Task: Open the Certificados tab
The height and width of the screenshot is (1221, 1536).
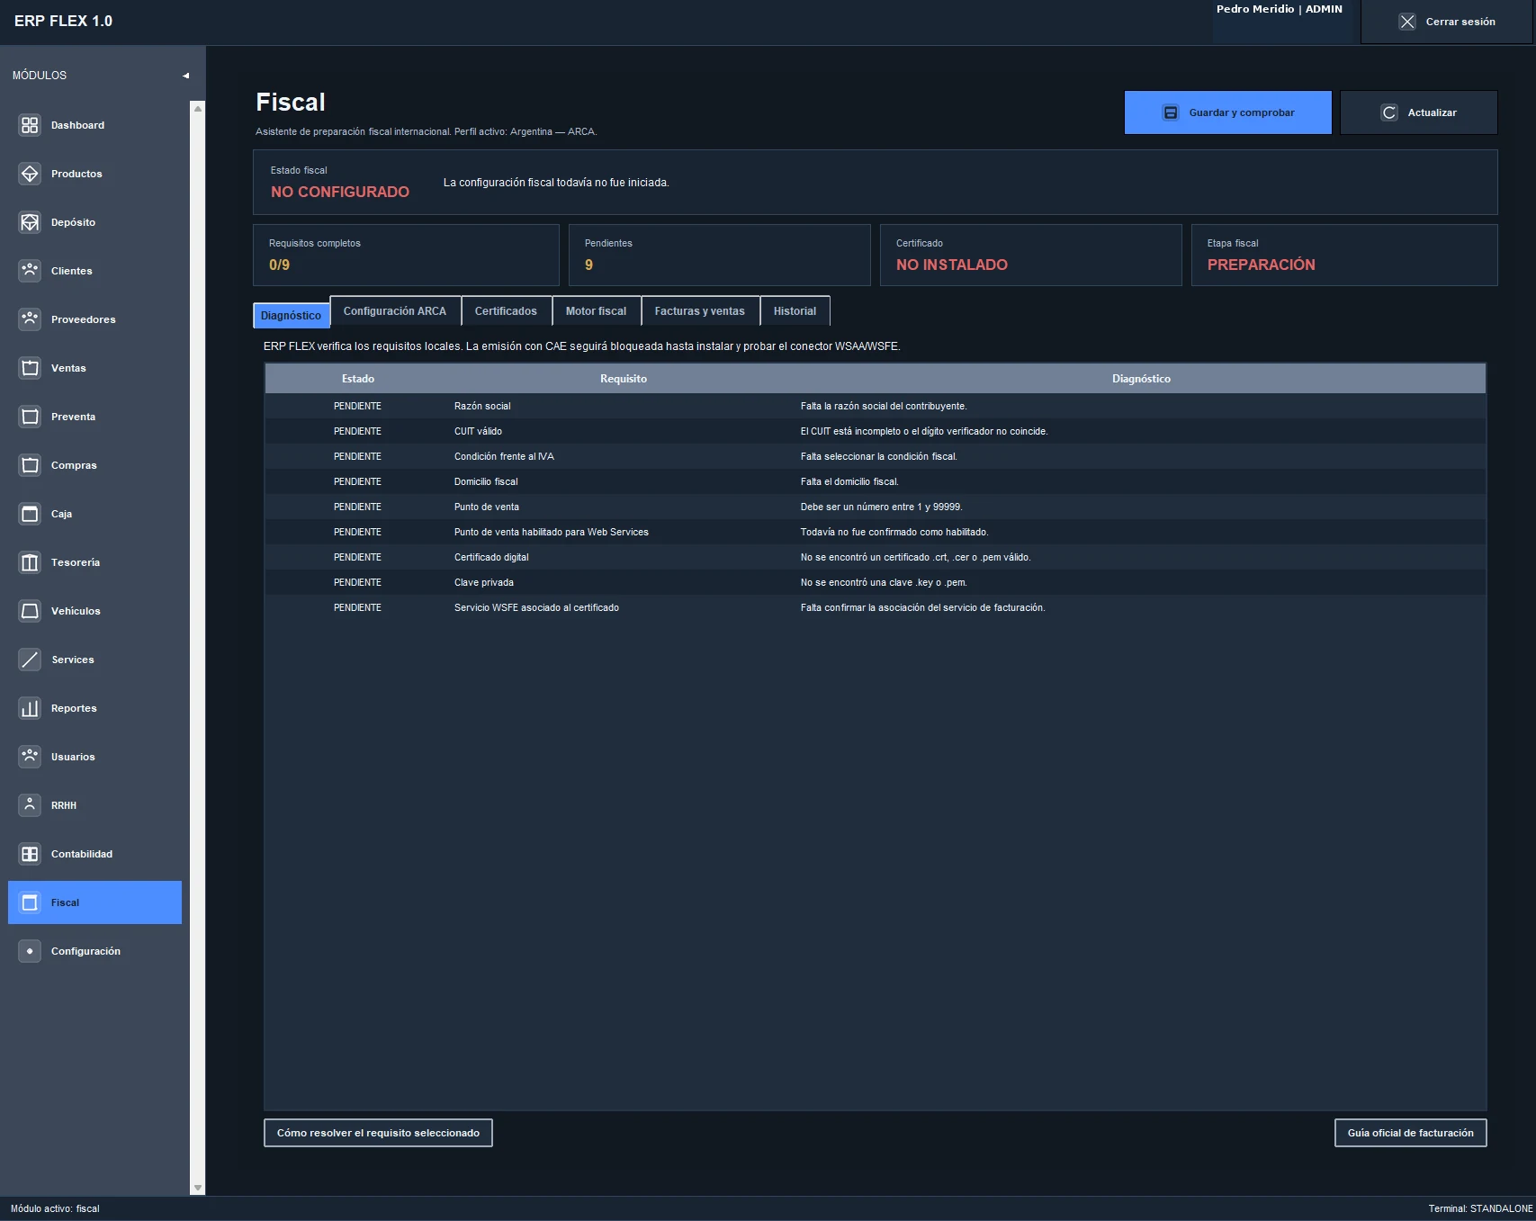Action: click(506, 310)
